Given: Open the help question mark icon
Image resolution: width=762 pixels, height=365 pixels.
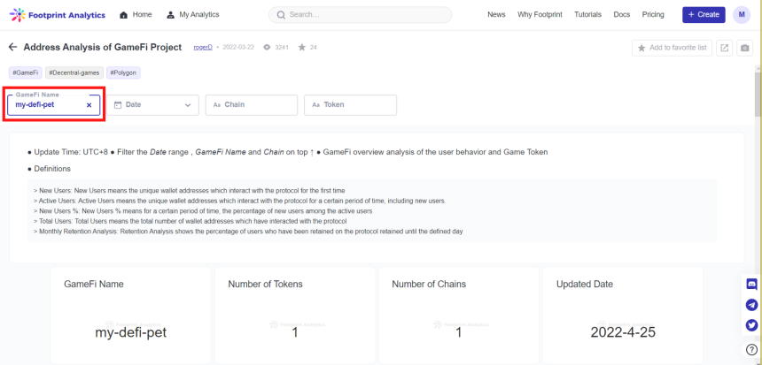Looking at the screenshot, I should pyautogui.click(x=751, y=349).
